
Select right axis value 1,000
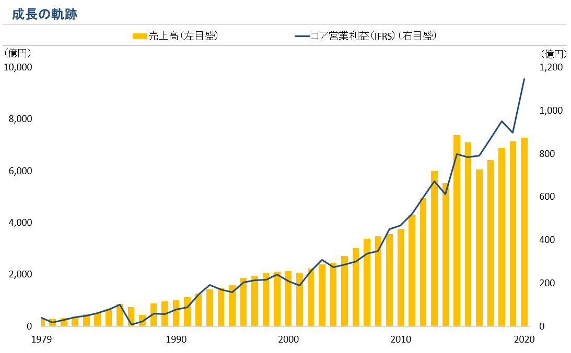[x=551, y=111]
